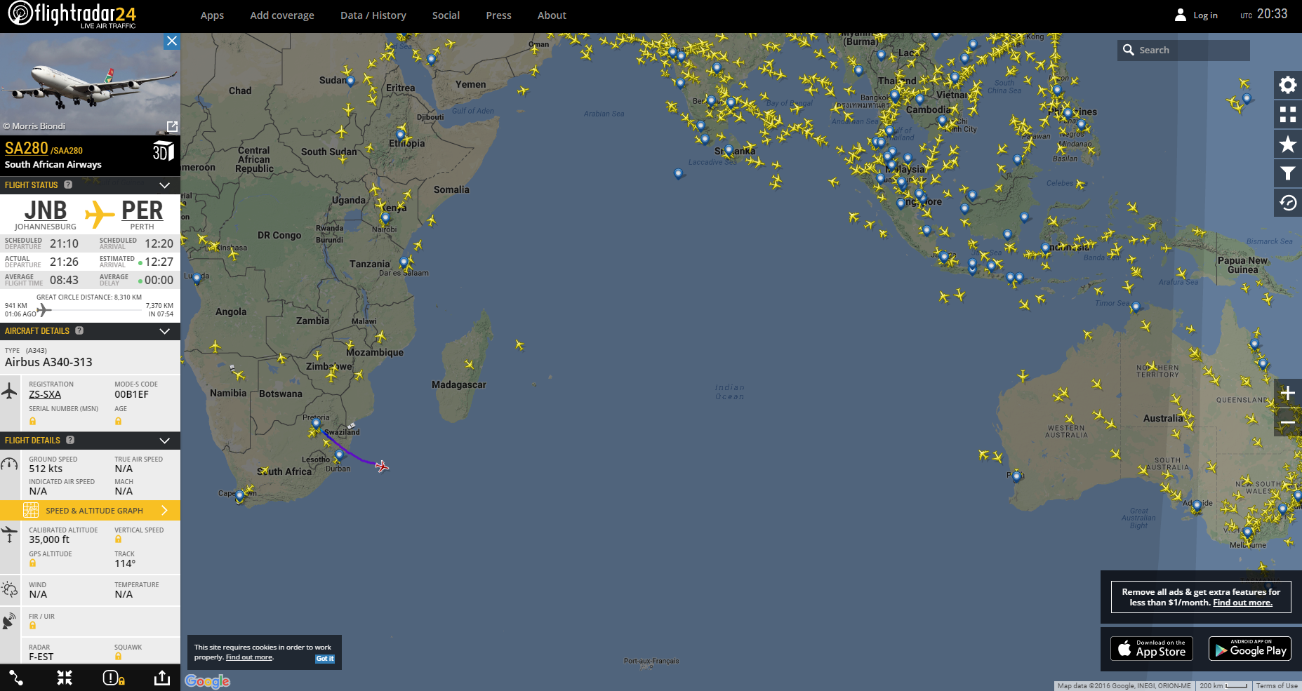This screenshot has height=691, width=1302.
Task: Click the locked alert exclamation icon
Action: [114, 678]
